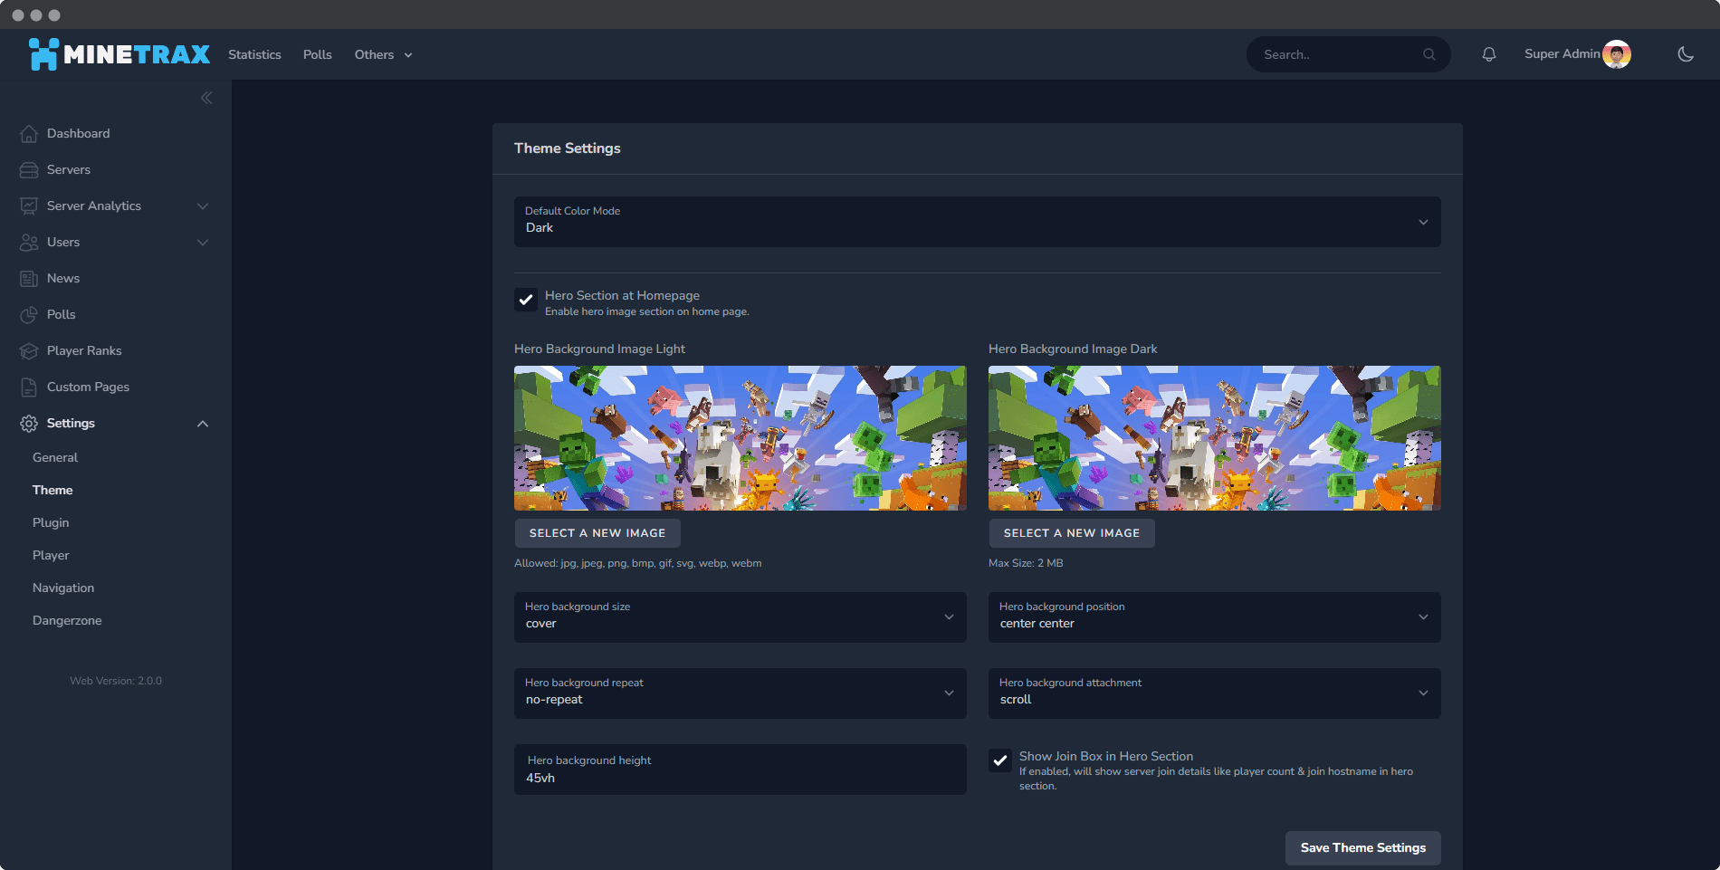
Task: Click the Theme Settings heading
Action: click(x=568, y=148)
